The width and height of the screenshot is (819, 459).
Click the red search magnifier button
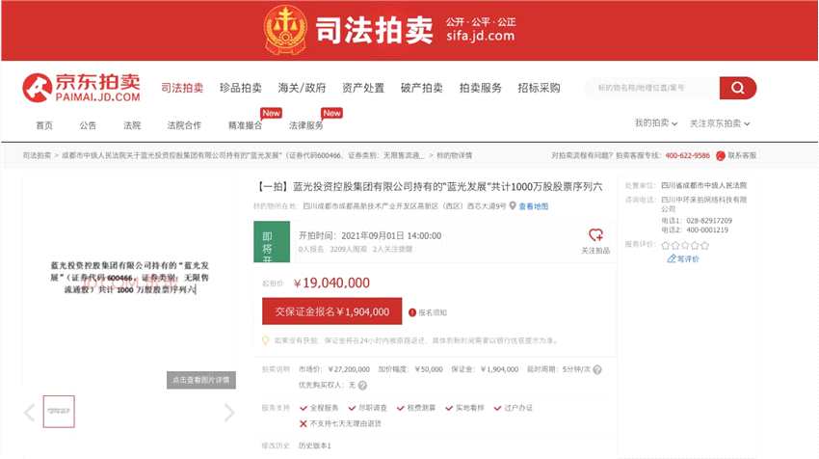(737, 88)
